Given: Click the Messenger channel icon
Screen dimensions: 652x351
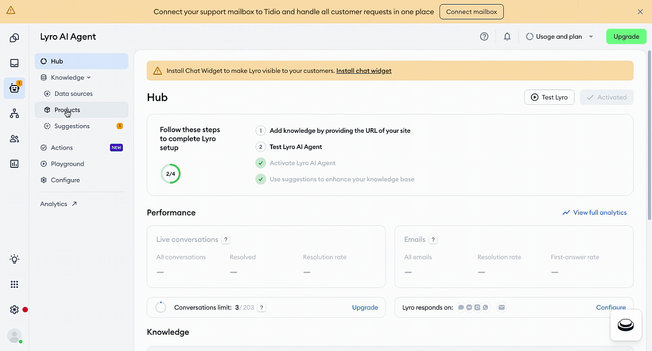Looking at the screenshot, I should pos(469,307).
